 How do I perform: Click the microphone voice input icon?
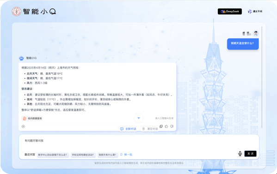click(x=240, y=154)
